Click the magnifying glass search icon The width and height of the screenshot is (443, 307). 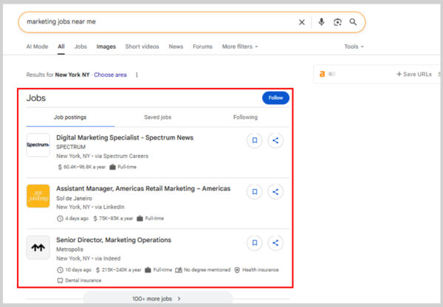click(353, 22)
